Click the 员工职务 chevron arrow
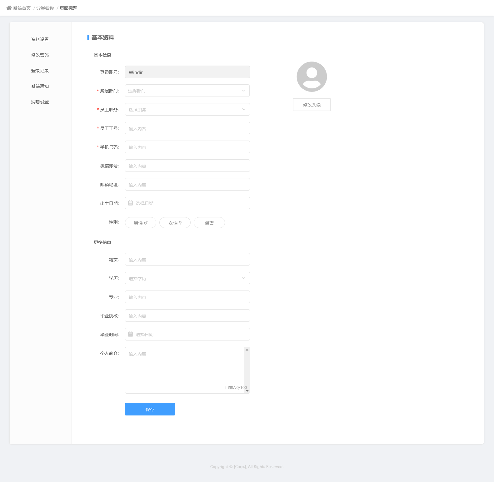The image size is (494, 482). coord(244,109)
